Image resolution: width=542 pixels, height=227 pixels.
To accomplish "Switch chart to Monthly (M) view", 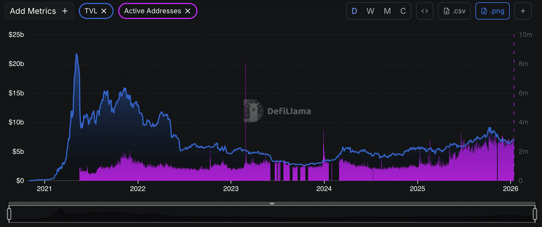I will click(x=387, y=11).
